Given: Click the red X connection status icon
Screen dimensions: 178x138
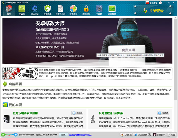Looking at the screenshot, I should 9,135.
